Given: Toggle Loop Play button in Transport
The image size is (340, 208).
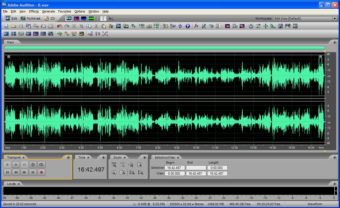Looking at the screenshot, I should pos(42,164).
